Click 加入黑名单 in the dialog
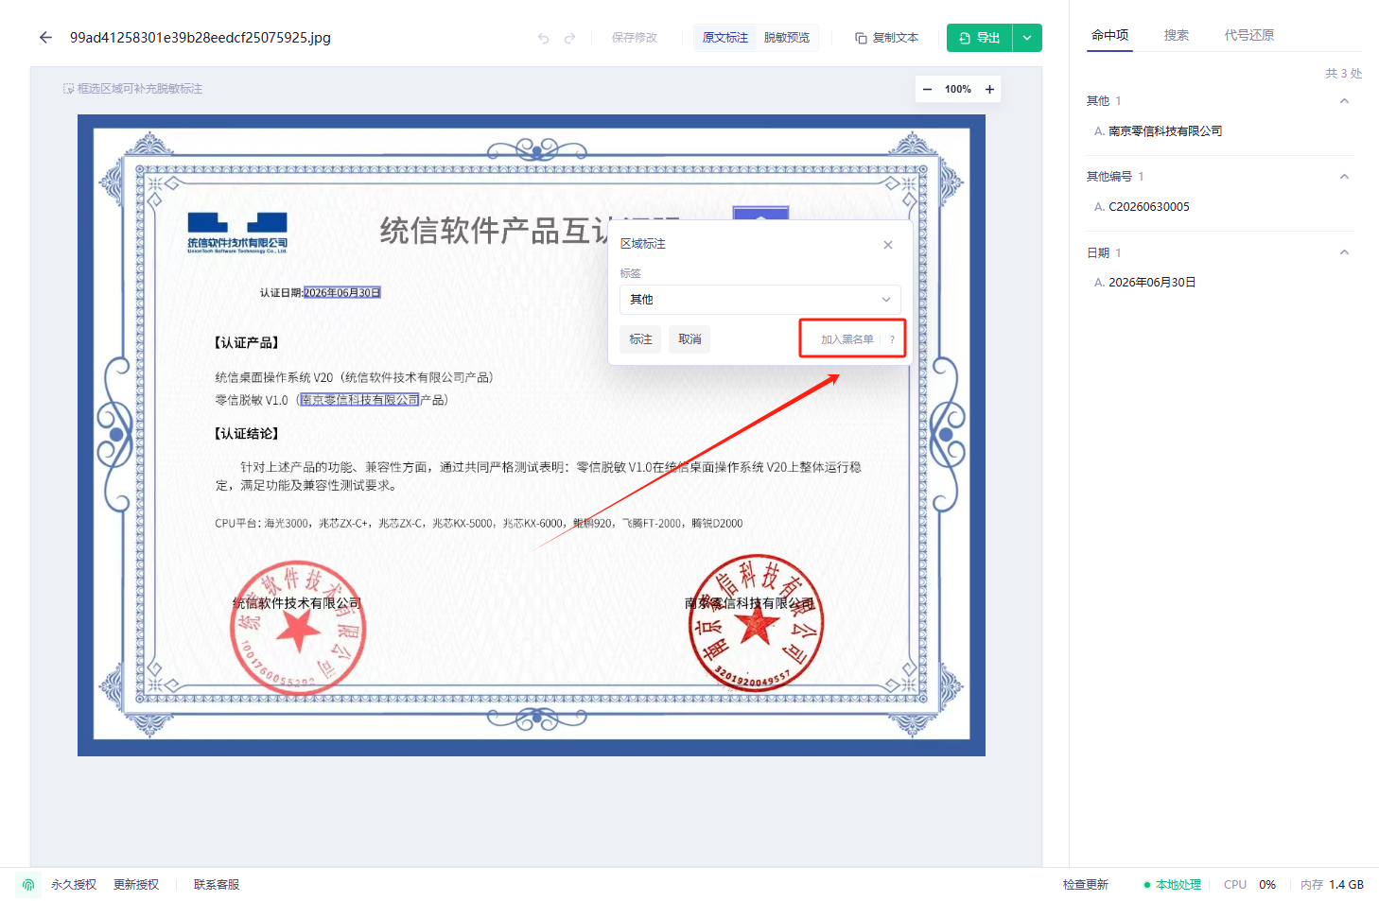 click(847, 339)
